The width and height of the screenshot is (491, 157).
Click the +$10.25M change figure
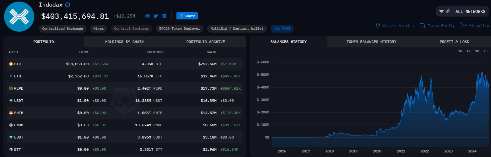124,16
